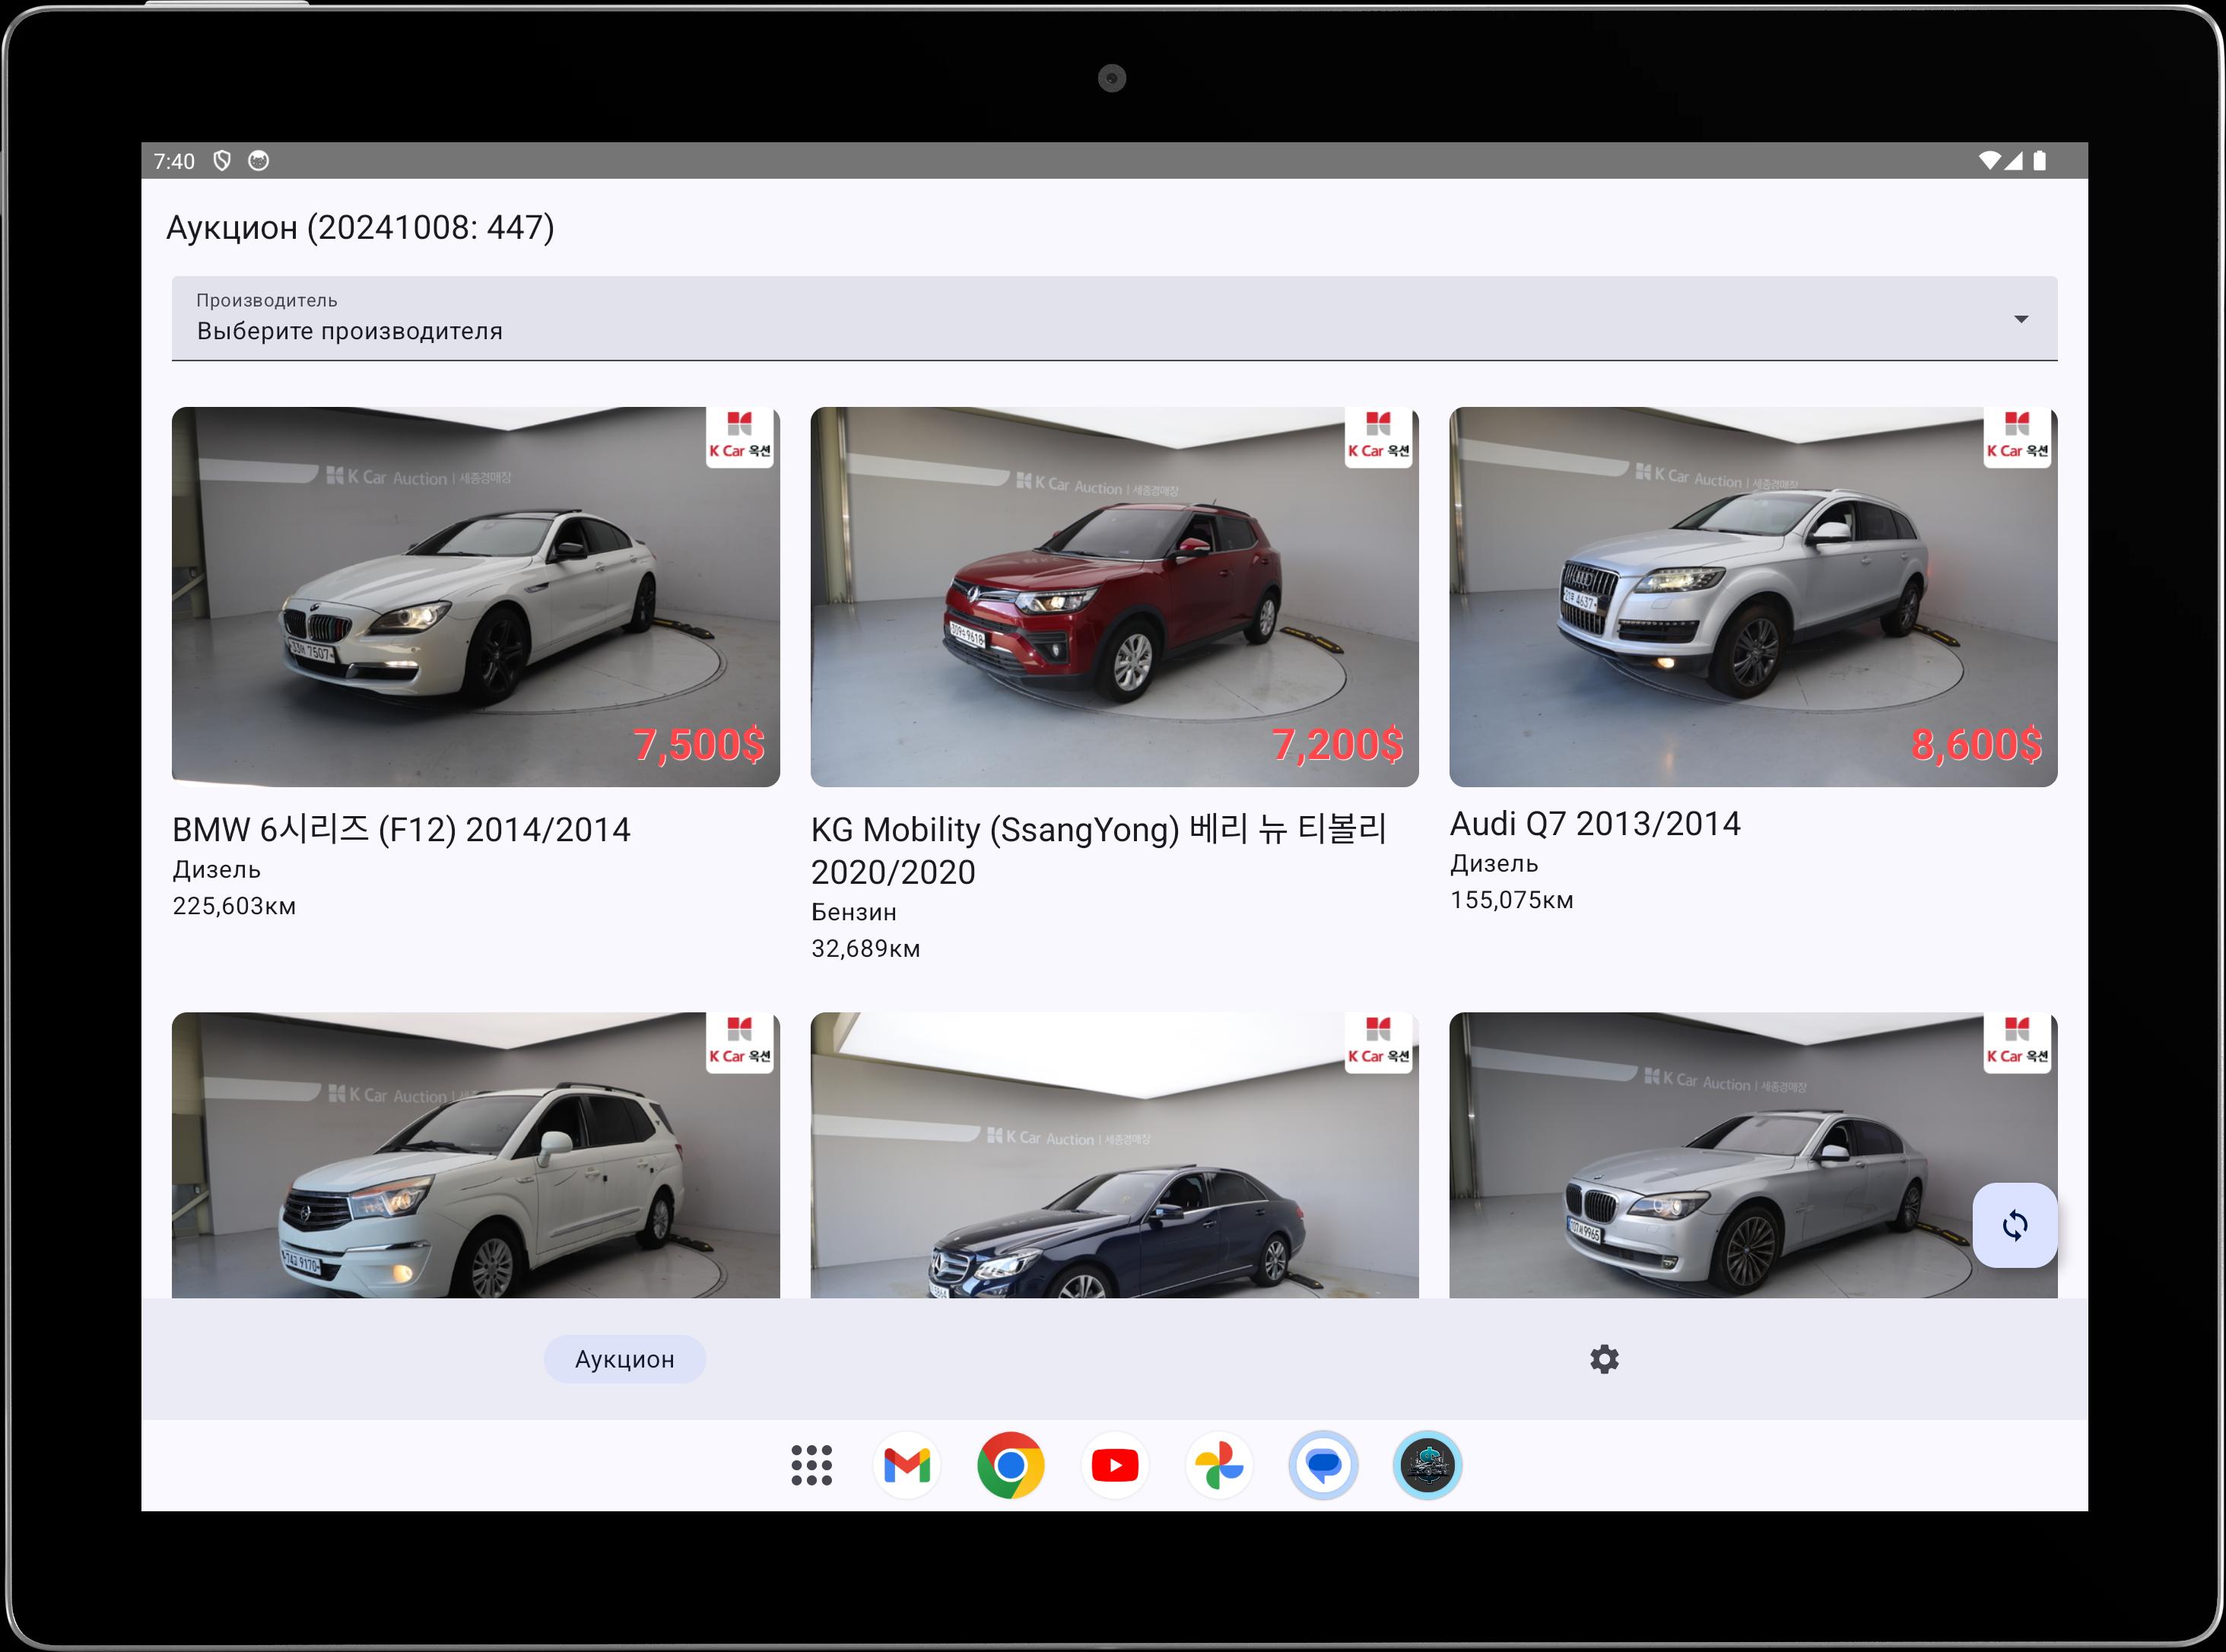Open settings via the gear icon
Screen dimensions: 2226x1652
1603,1359
